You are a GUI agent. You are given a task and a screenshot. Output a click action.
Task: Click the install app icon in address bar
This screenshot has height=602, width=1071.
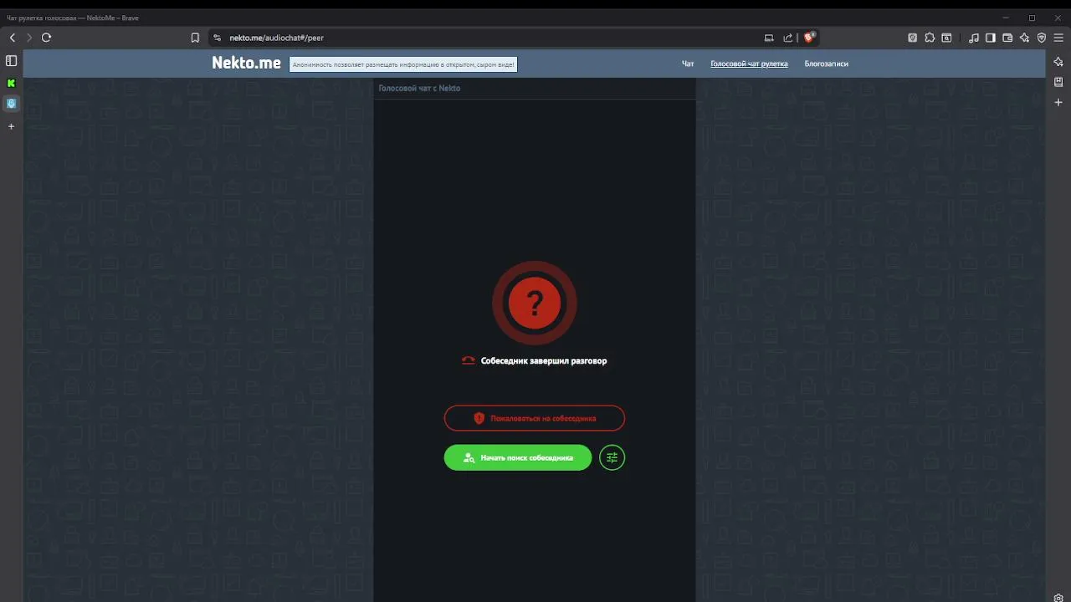[769, 38]
